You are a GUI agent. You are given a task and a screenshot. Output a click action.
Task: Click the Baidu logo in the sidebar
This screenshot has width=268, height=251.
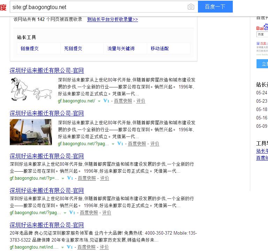point(262,27)
